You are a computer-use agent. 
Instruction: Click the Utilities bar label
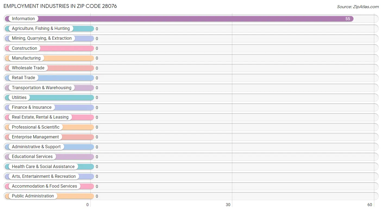pos(19,97)
